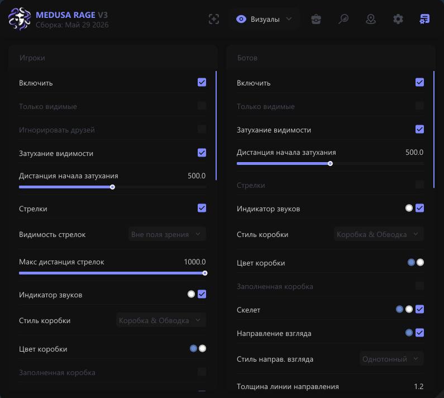The height and width of the screenshot is (398, 444).
Task: Click the Ботов panel header
Action: pyautogui.click(x=331, y=58)
